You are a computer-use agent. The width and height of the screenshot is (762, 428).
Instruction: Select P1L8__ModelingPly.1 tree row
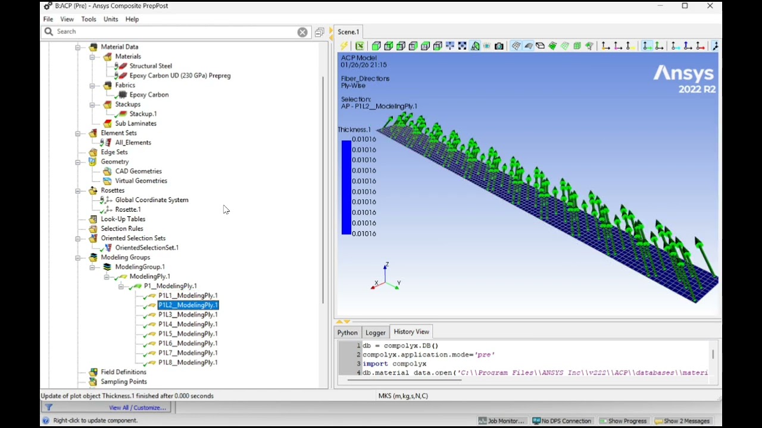[188, 362]
